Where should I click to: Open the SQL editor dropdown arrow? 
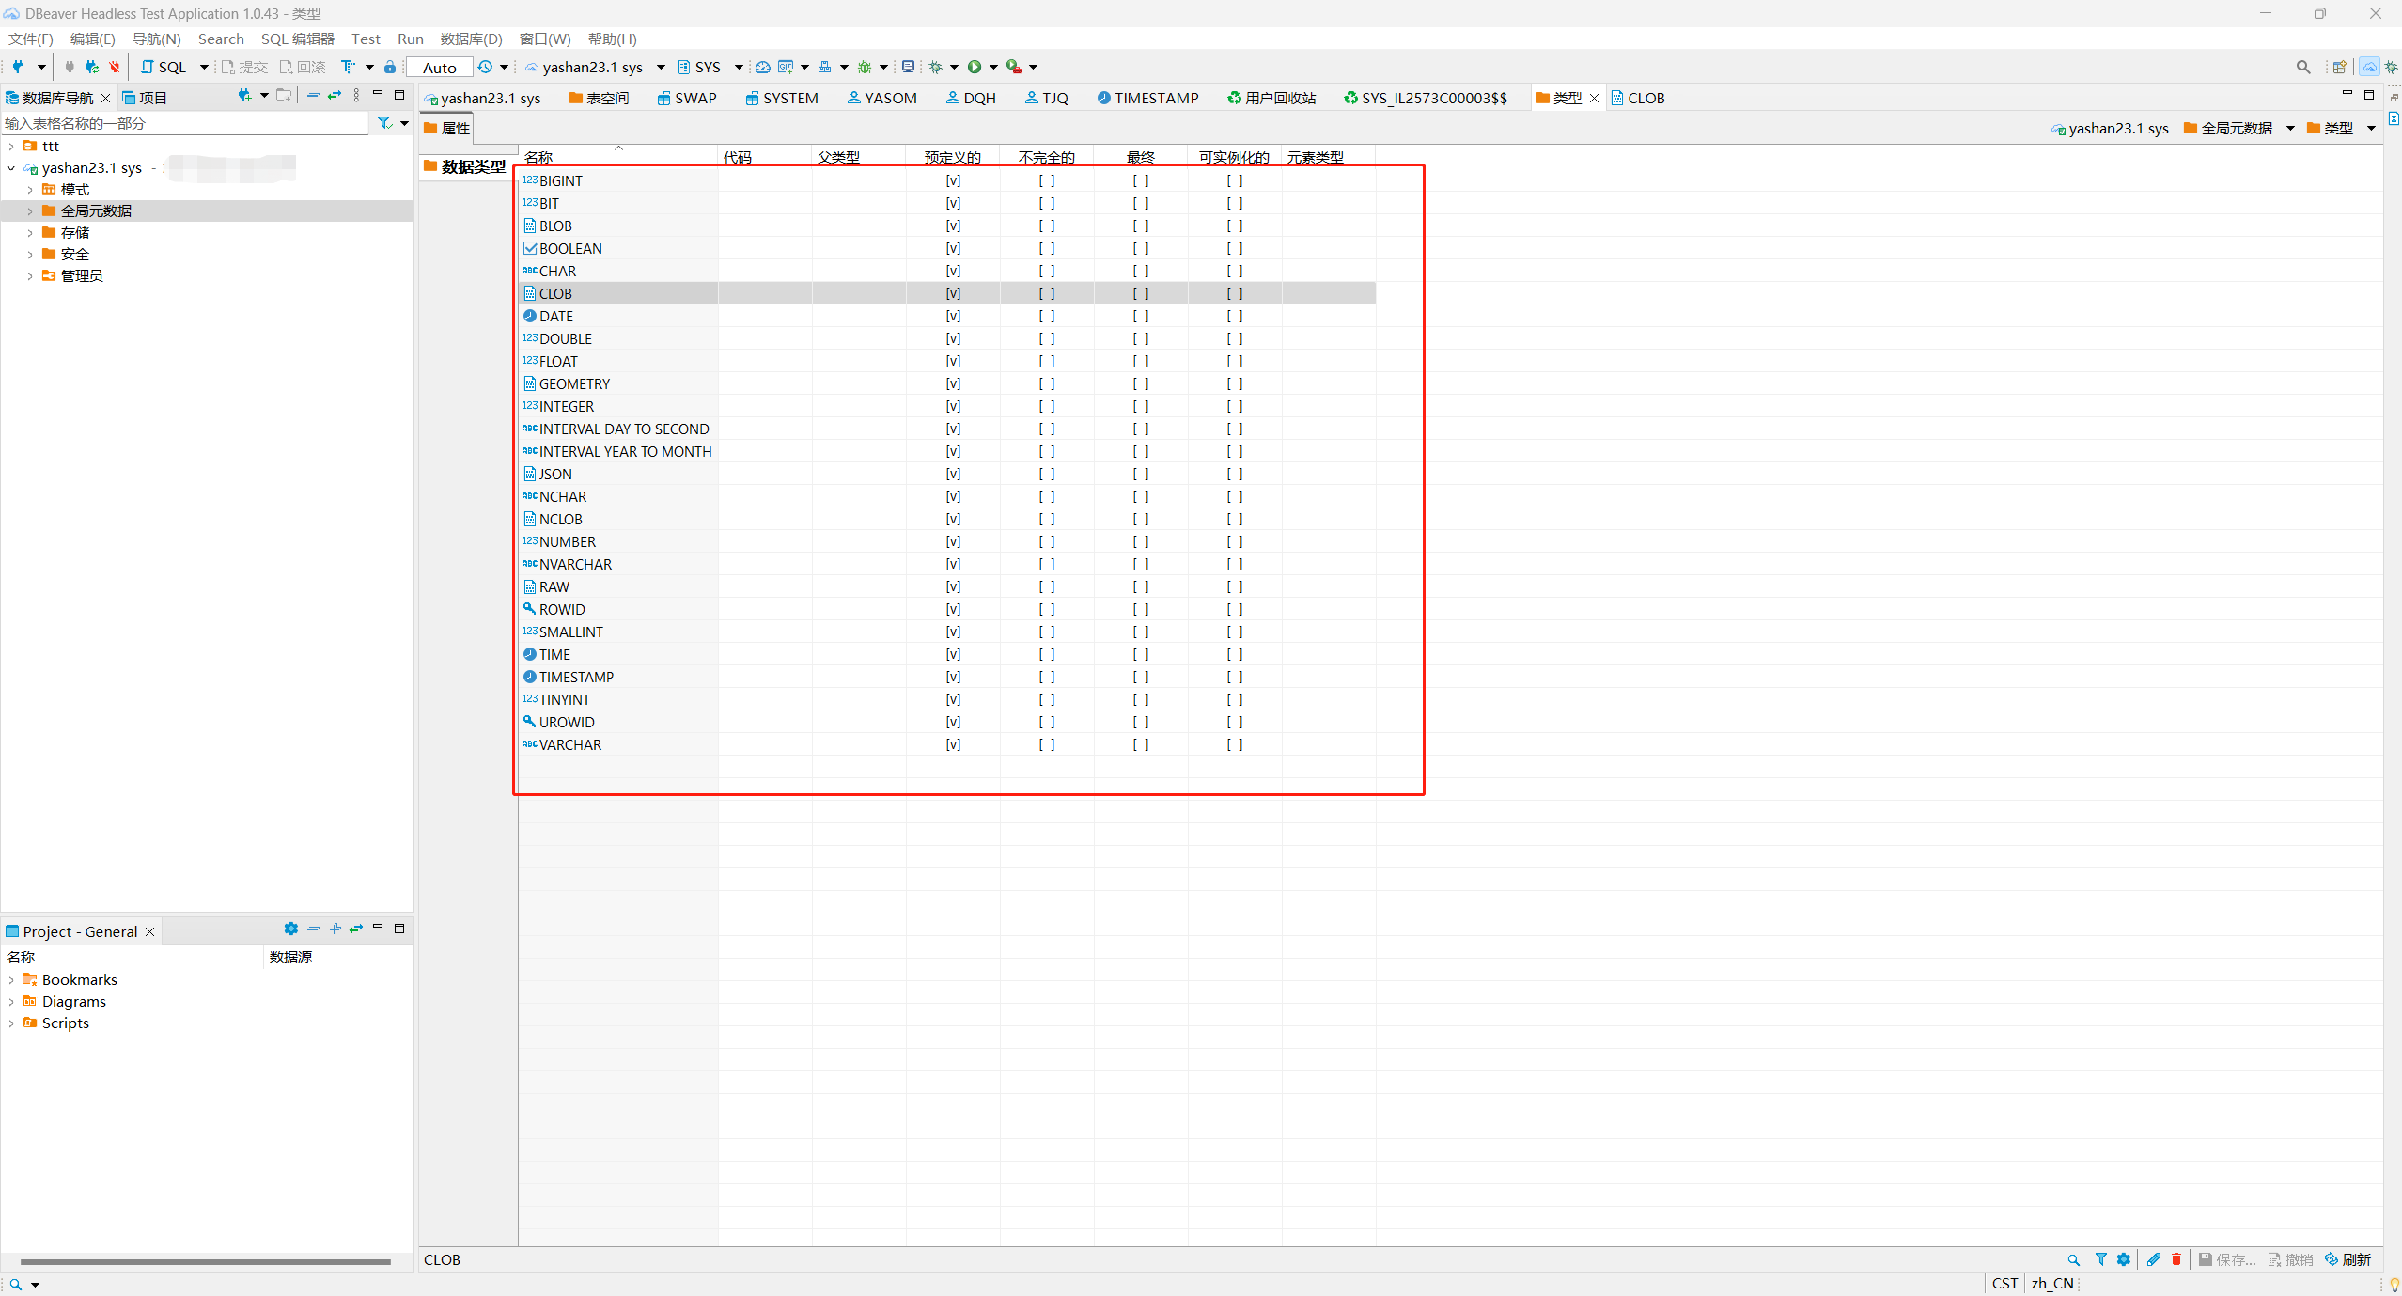pyautogui.click(x=204, y=67)
